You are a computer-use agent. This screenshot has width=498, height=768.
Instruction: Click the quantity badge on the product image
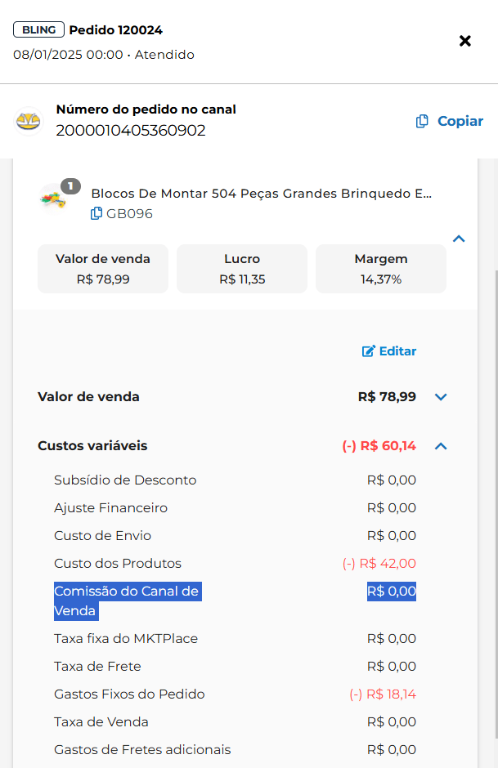pos(70,186)
